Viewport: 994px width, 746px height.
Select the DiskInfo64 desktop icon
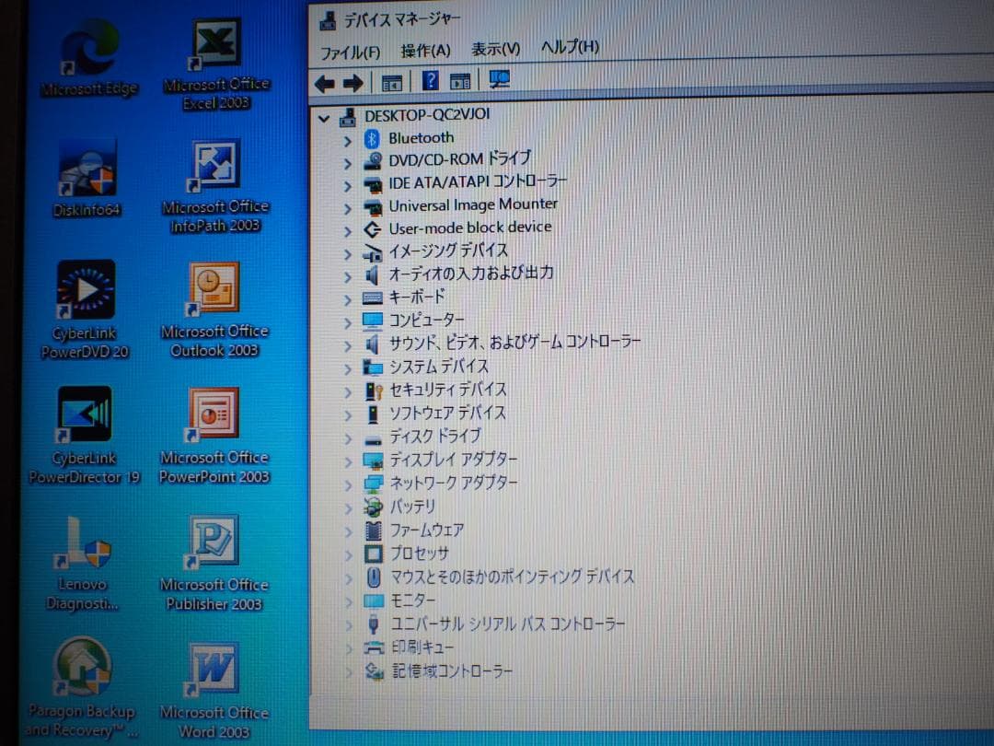click(87, 179)
